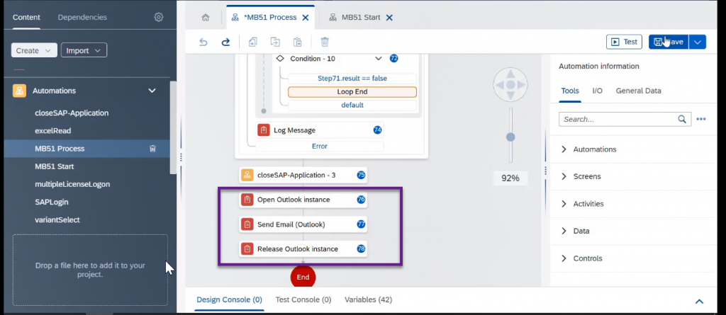Click the Open Outlook instance step icon

(247, 200)
